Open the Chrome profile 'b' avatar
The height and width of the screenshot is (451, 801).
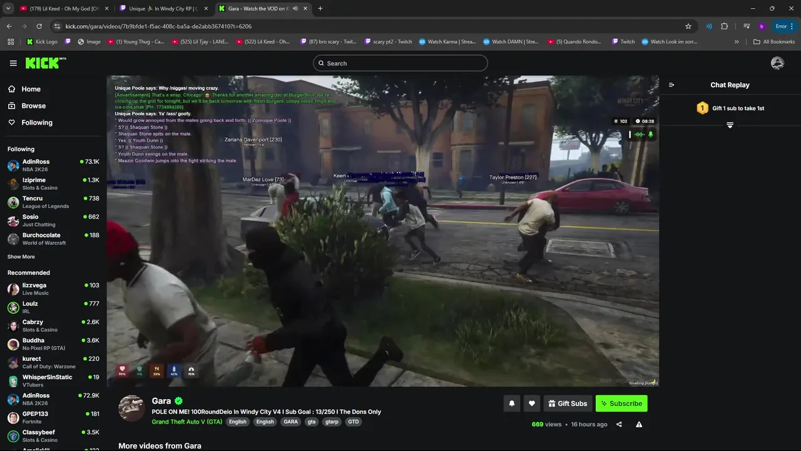(x=762, y=26)
